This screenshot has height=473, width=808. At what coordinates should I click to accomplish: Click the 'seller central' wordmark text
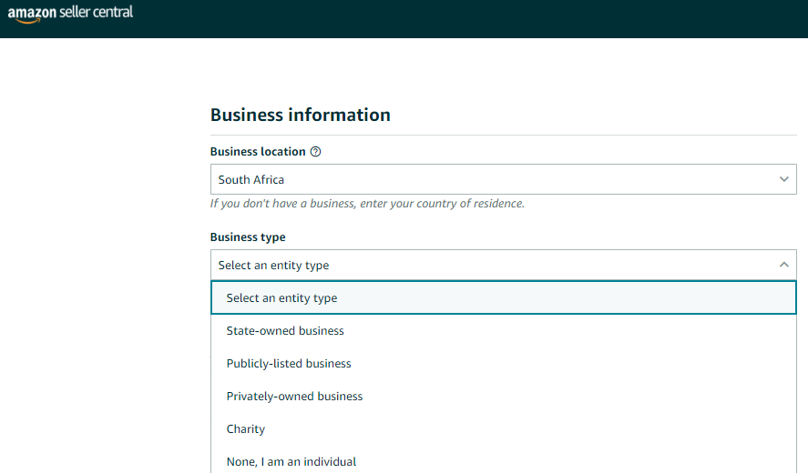(96, 12)
